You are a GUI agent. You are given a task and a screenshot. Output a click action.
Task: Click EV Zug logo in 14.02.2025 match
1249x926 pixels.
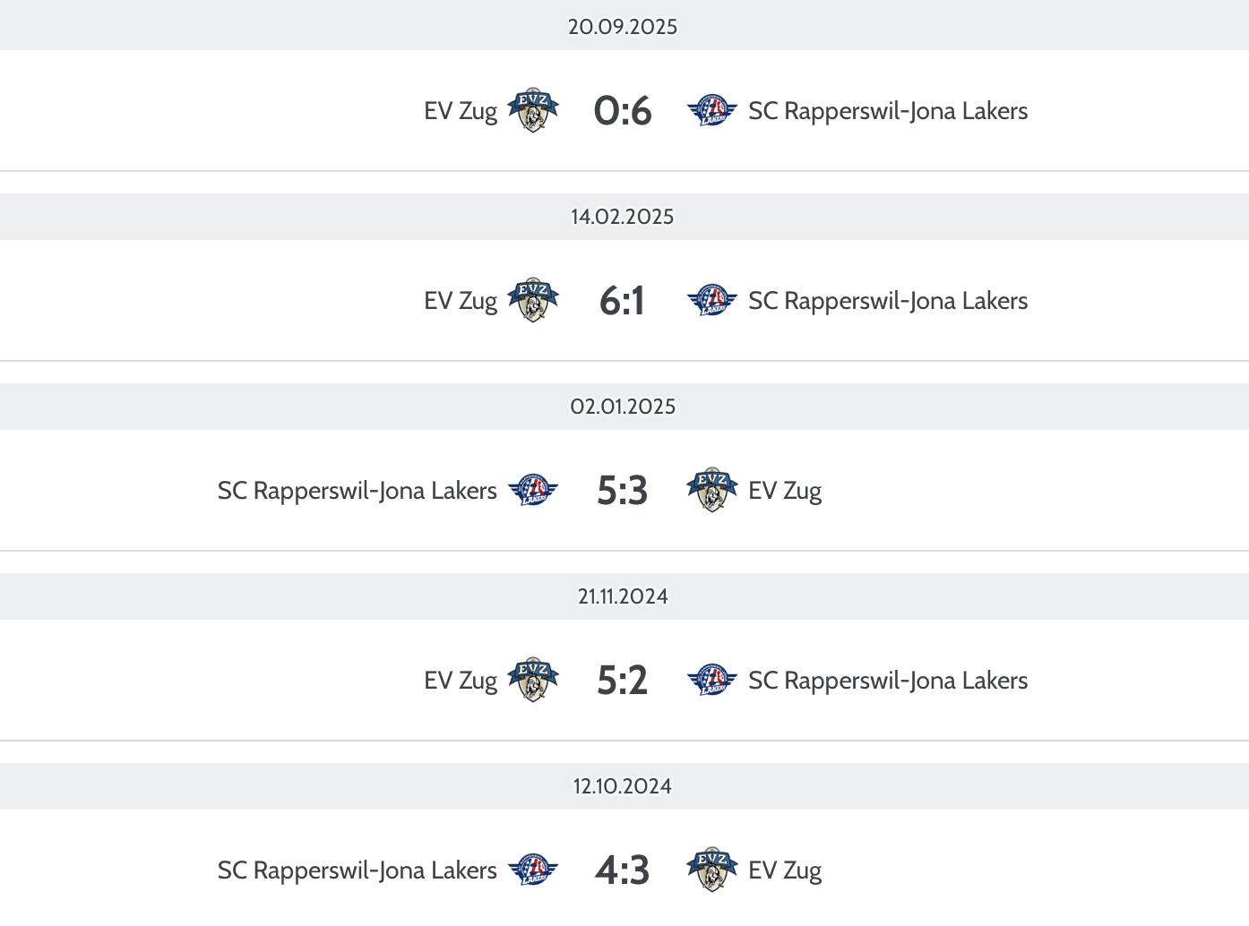point(533,301)
